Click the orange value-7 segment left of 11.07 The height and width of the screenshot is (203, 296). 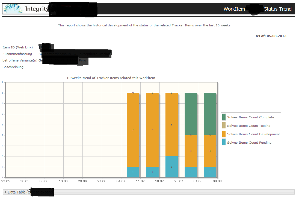(x=133, y=130)
